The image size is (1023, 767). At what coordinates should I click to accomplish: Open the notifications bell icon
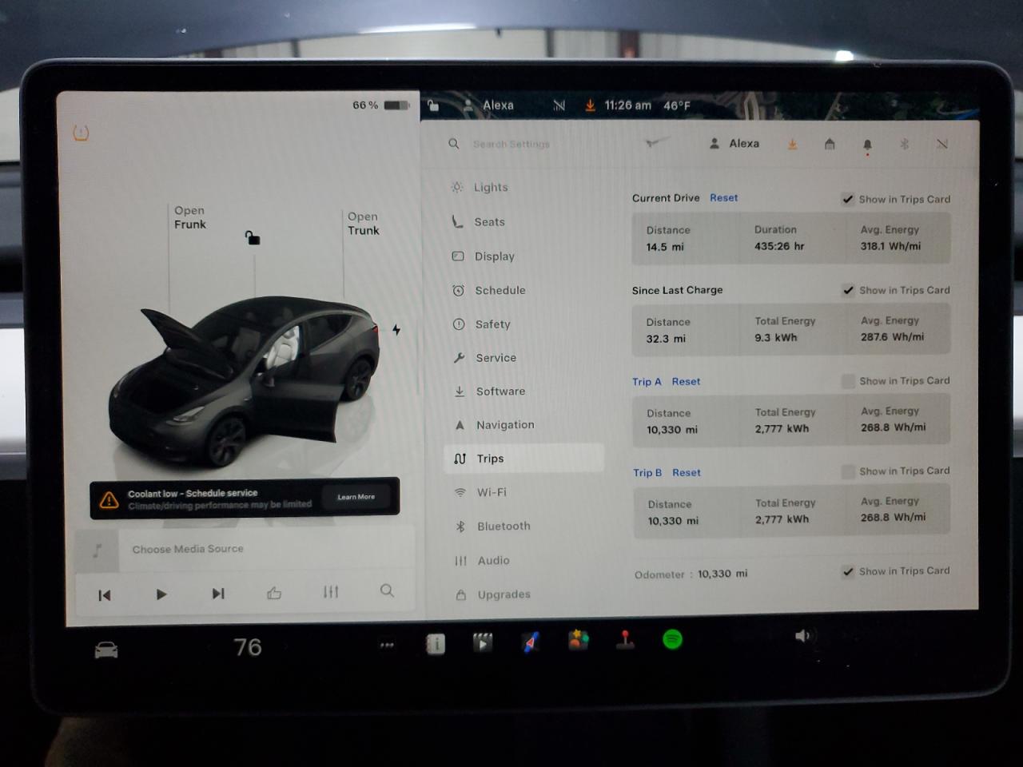[867, 144]
